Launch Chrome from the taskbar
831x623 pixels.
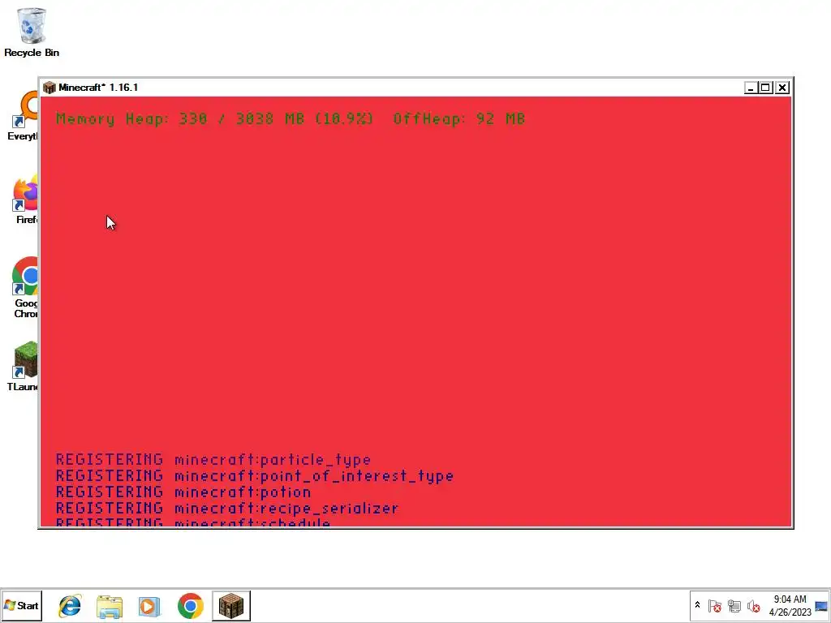190,605
